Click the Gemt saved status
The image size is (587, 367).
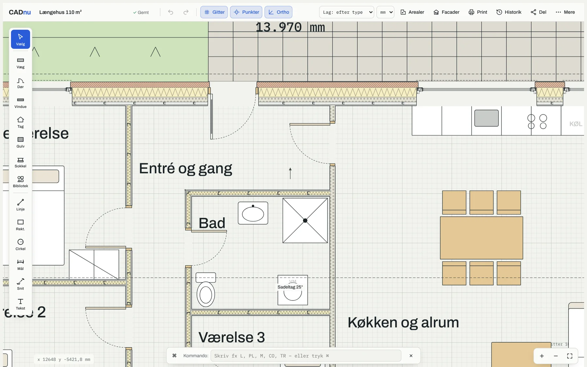(x=141, y=12)
